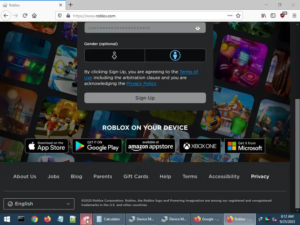The height and width of the screenshot is (225, 300).
Task: Go back using the browser back arrow
Action: coord(6,16)
